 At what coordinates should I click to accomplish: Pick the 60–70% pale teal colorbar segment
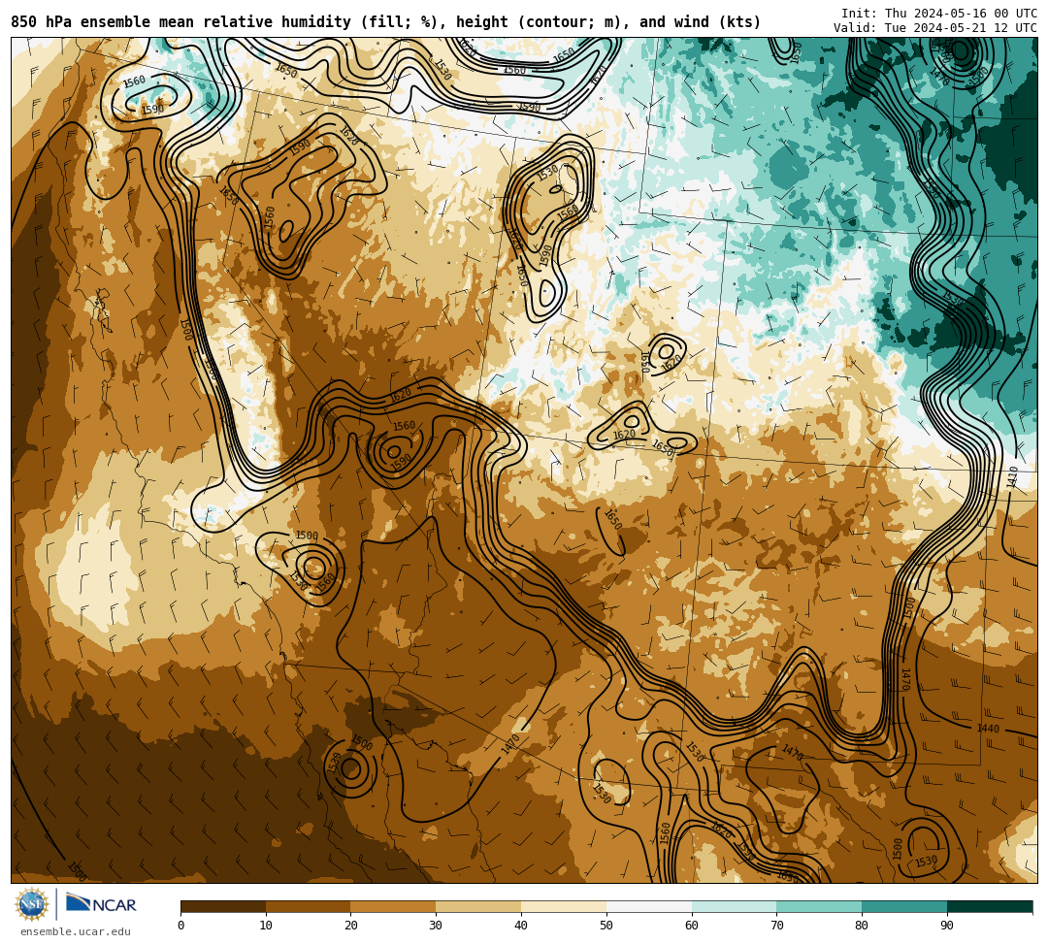point(735,906)
